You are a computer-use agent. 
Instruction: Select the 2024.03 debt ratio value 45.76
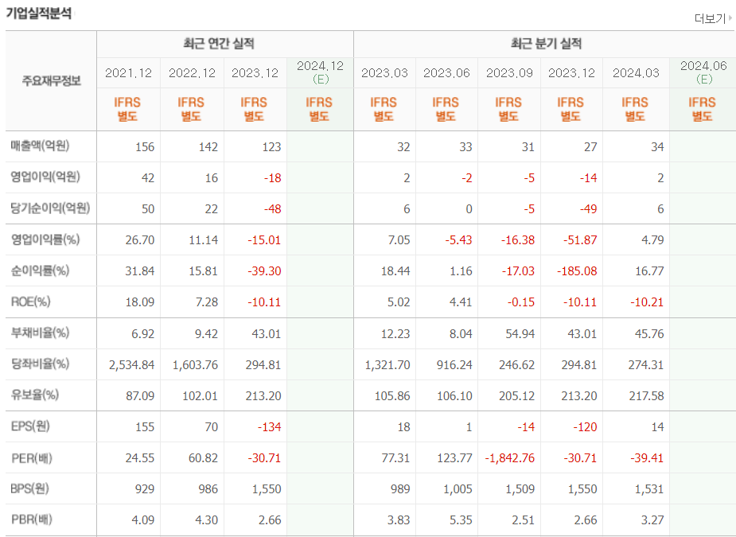[649, 334]
